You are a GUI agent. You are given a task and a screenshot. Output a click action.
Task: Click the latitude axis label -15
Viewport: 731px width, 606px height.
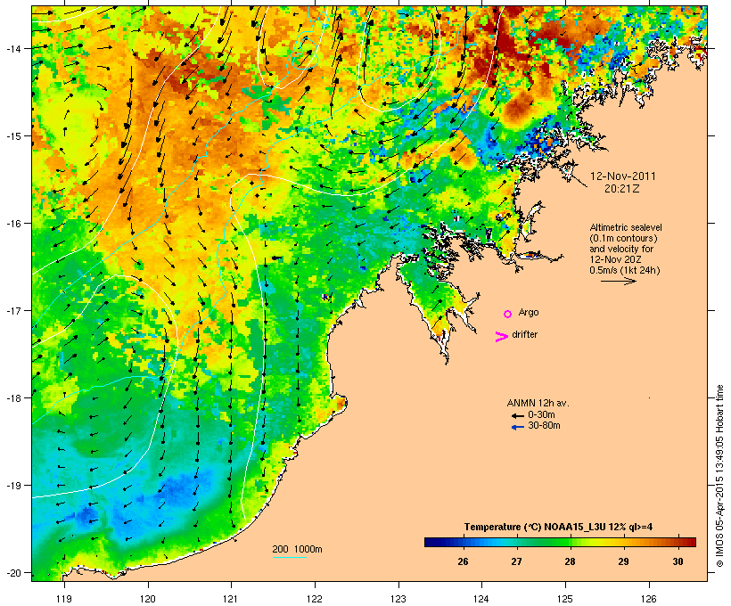12,136
